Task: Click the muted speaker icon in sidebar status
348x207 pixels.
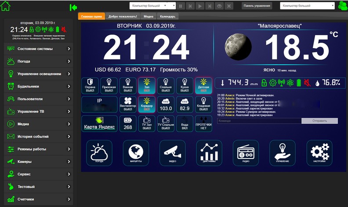Action: coord(64,30)
